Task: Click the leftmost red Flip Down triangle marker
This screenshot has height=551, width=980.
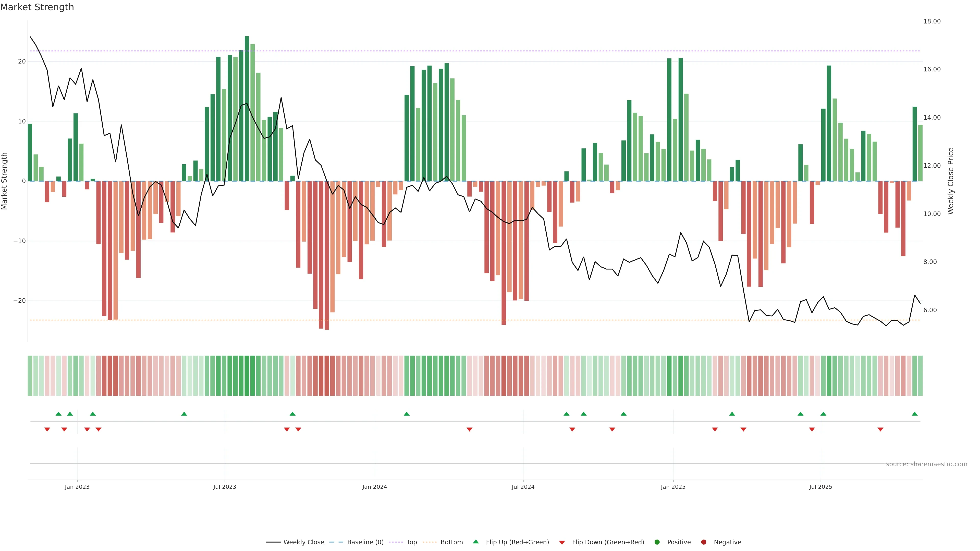Action: [47, 429]
